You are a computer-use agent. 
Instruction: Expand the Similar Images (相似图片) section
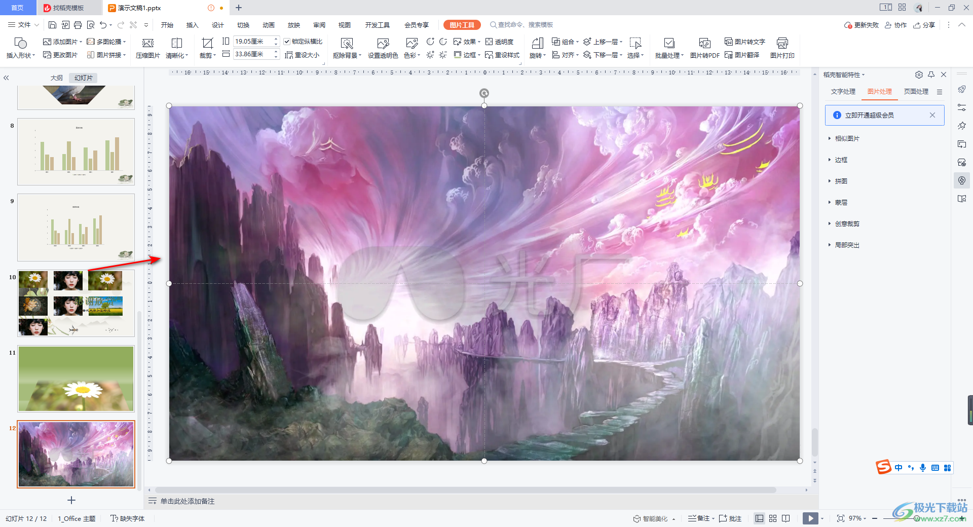tap(844, 138)
